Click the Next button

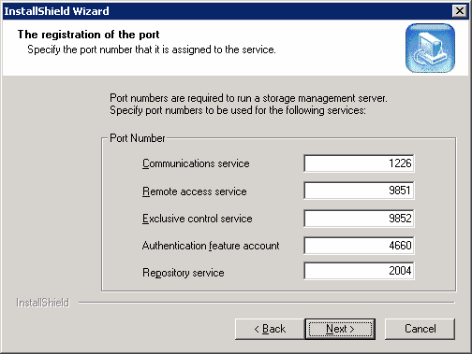click(340, 329)
